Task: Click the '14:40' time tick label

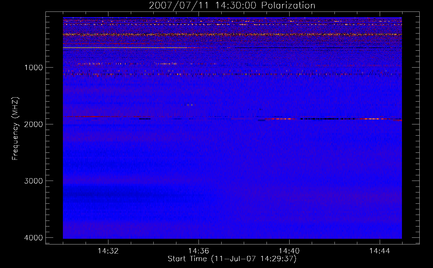Action: pyautogui.click(x=289, y=251)
